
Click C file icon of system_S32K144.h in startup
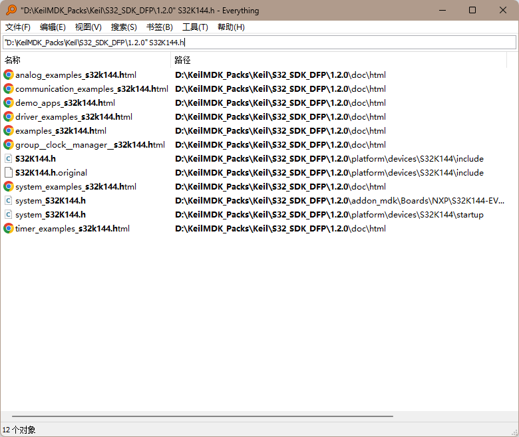click(9, 214)
